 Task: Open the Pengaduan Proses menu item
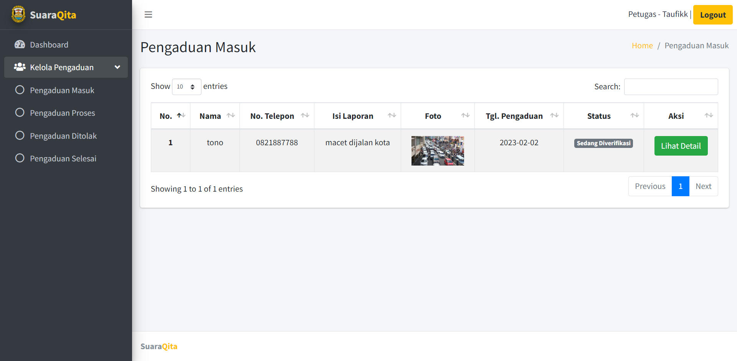coord(62,113)
